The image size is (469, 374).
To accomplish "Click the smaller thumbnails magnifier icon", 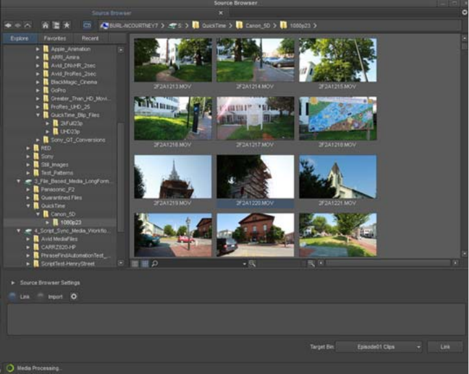I will (252, 264).
